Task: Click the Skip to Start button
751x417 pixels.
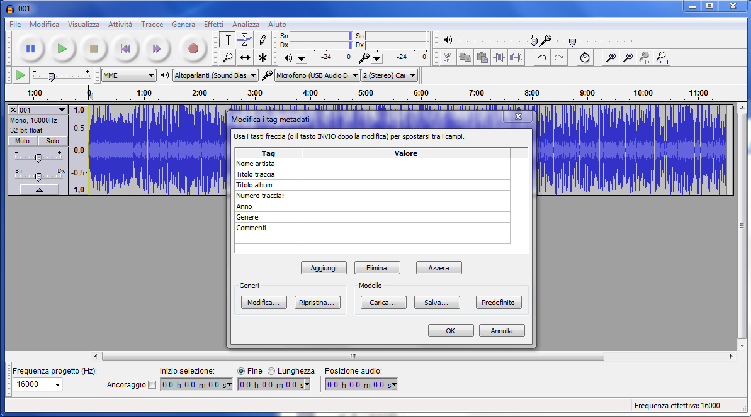Action: pyautogui.click(x=125, y=48)
